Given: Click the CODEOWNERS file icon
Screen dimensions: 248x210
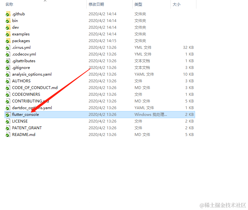Looking at the screenshot, I should (x=8, y=94).
